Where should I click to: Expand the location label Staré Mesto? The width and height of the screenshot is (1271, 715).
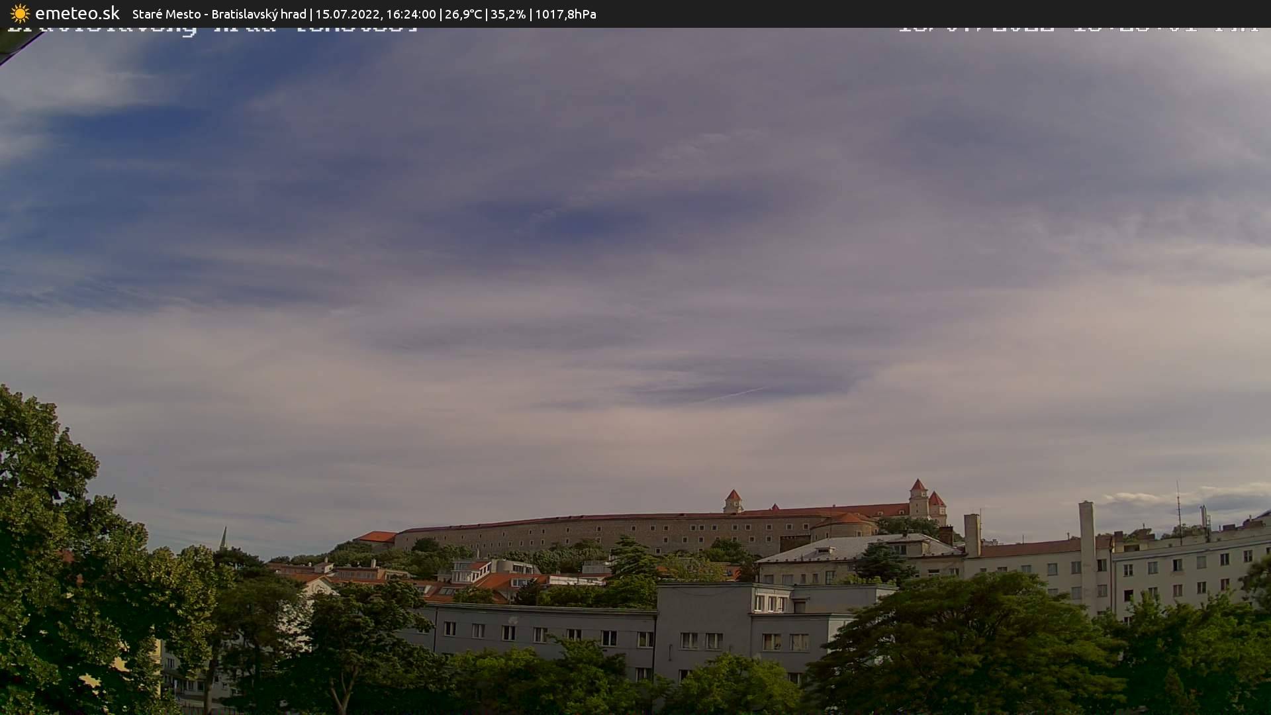click(x=165, y=13)
